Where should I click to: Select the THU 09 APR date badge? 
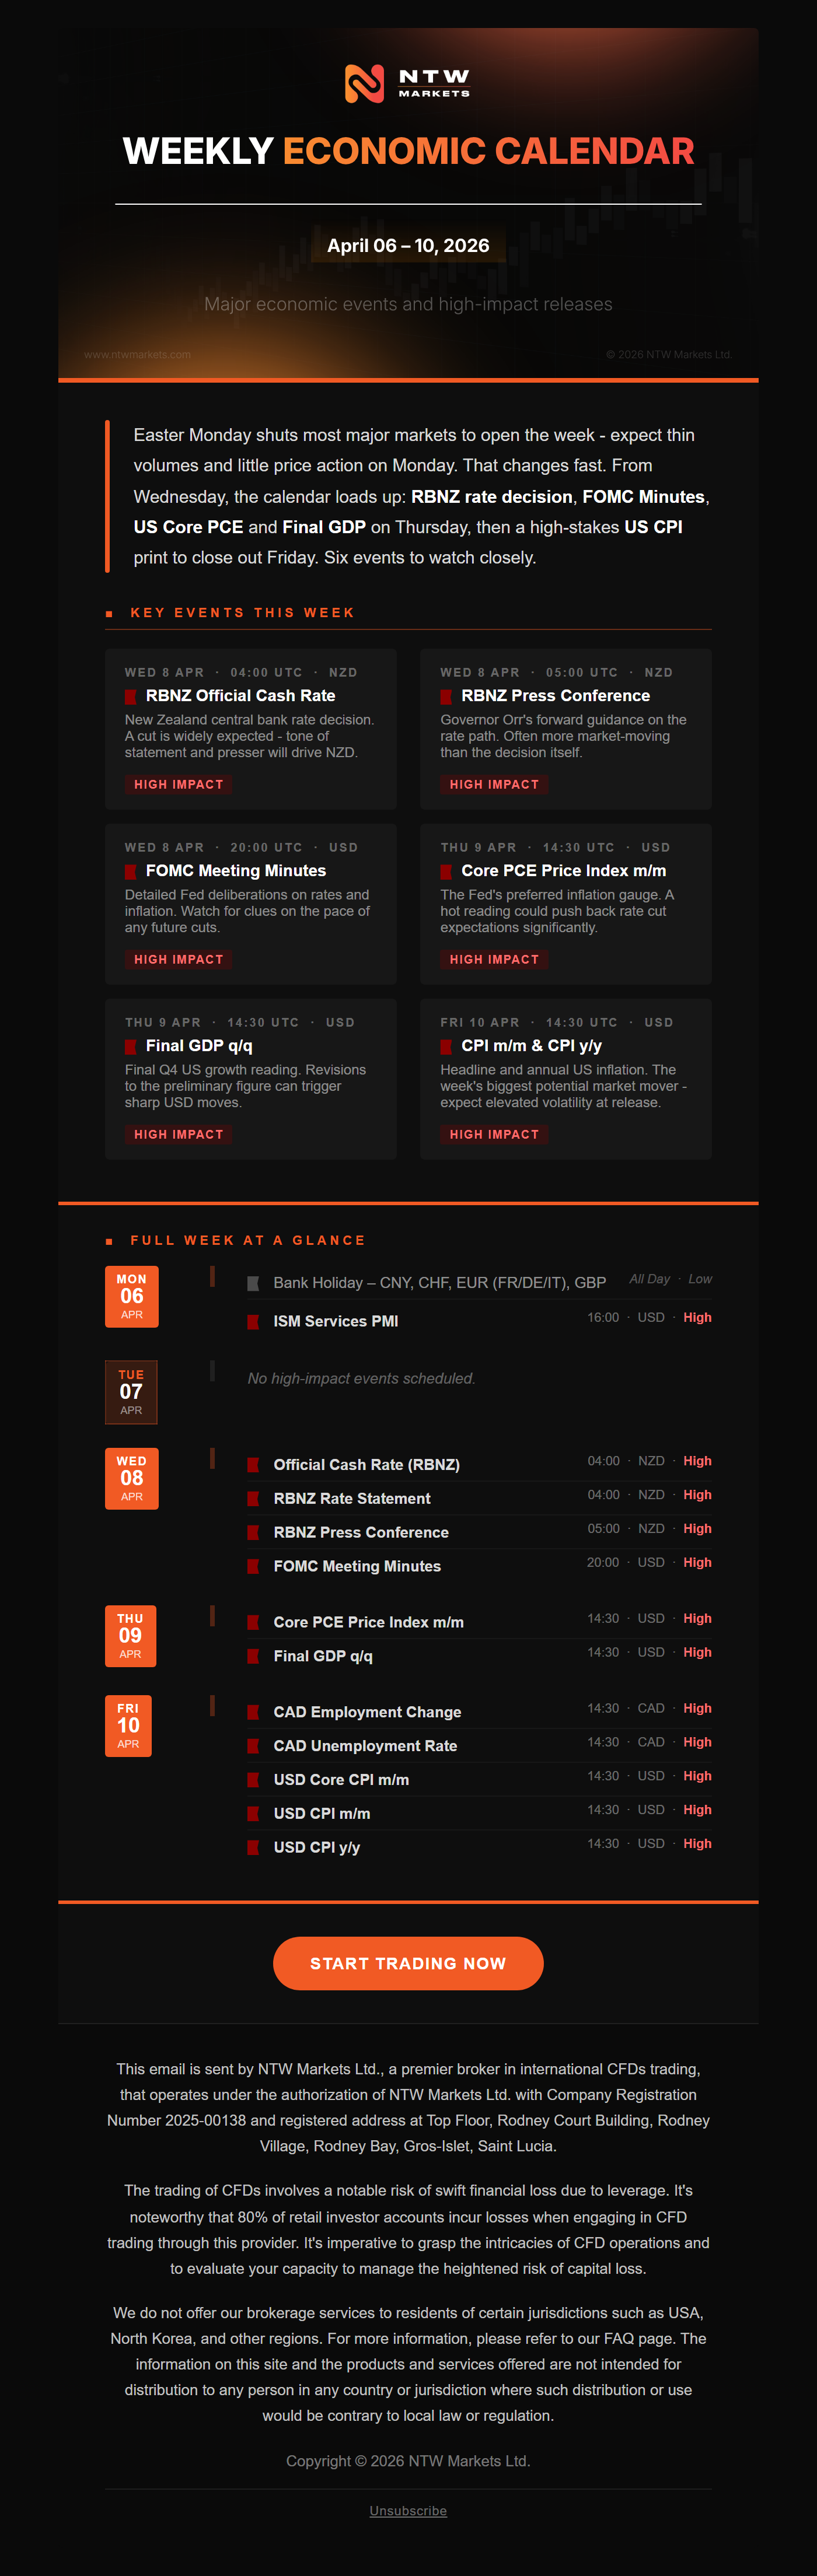pyautogui.click(x=130, y=1636)
